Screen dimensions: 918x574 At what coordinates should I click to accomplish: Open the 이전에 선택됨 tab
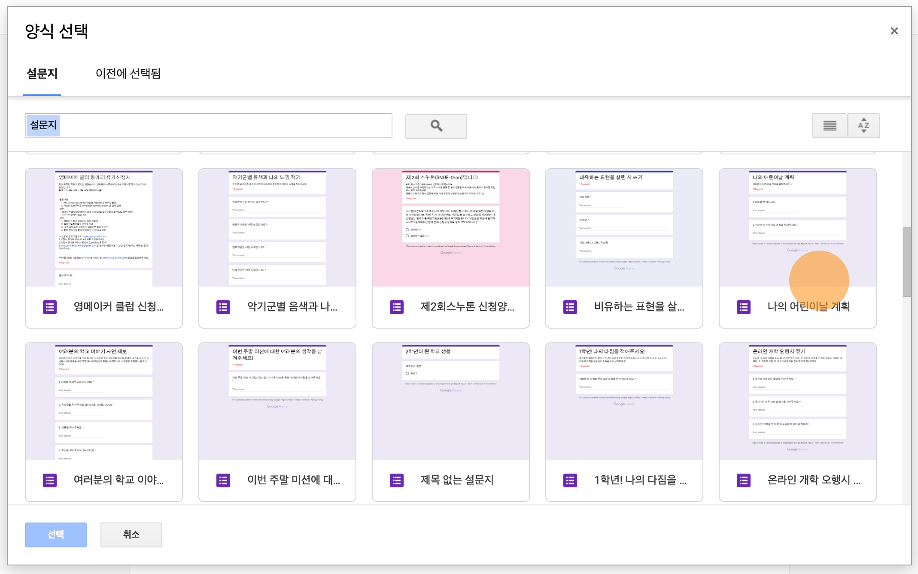click(128, 74)
